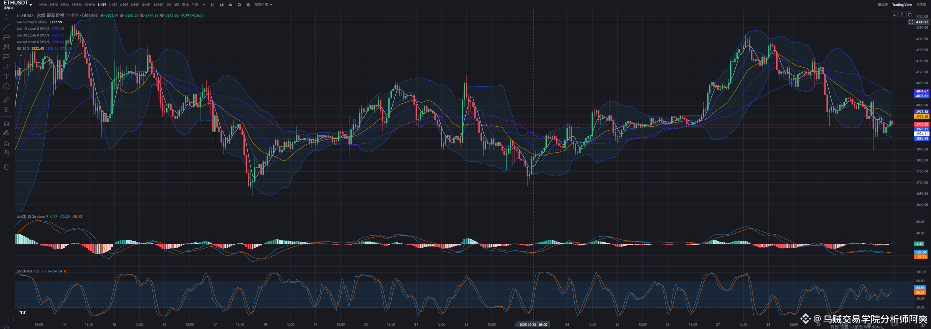
Task: Toggle lock all drawing tools
Action: 6,143
